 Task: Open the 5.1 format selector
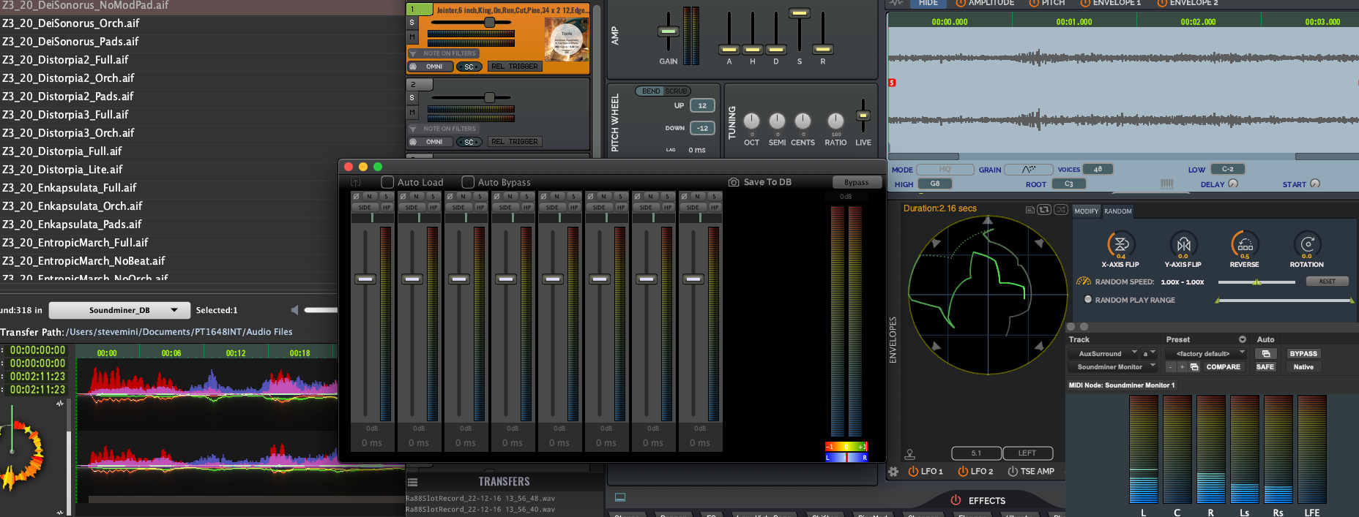coord(976,453)
